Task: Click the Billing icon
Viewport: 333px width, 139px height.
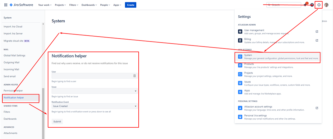Action: (x=240, y=40)
